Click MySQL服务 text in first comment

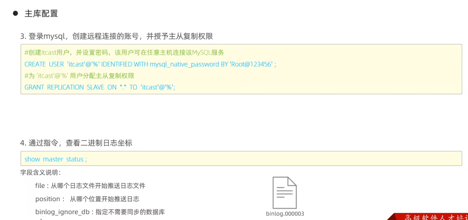(208, 52)
